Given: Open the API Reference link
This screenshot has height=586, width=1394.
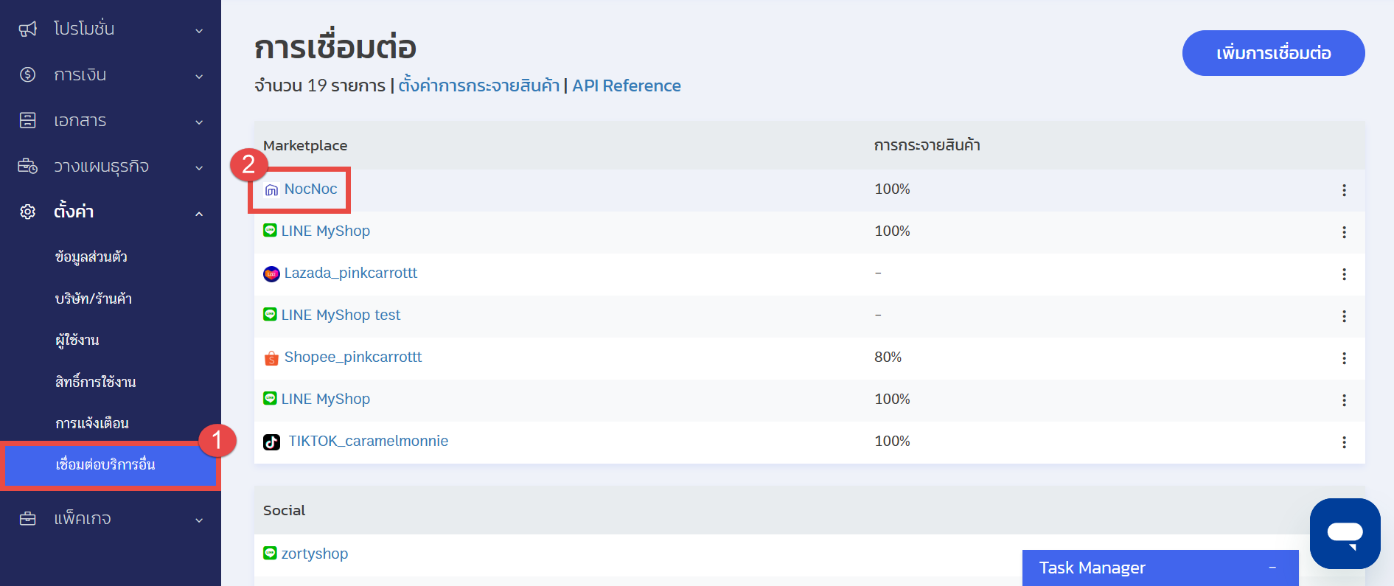Looking at the screenshot, I should coord(627,86).
